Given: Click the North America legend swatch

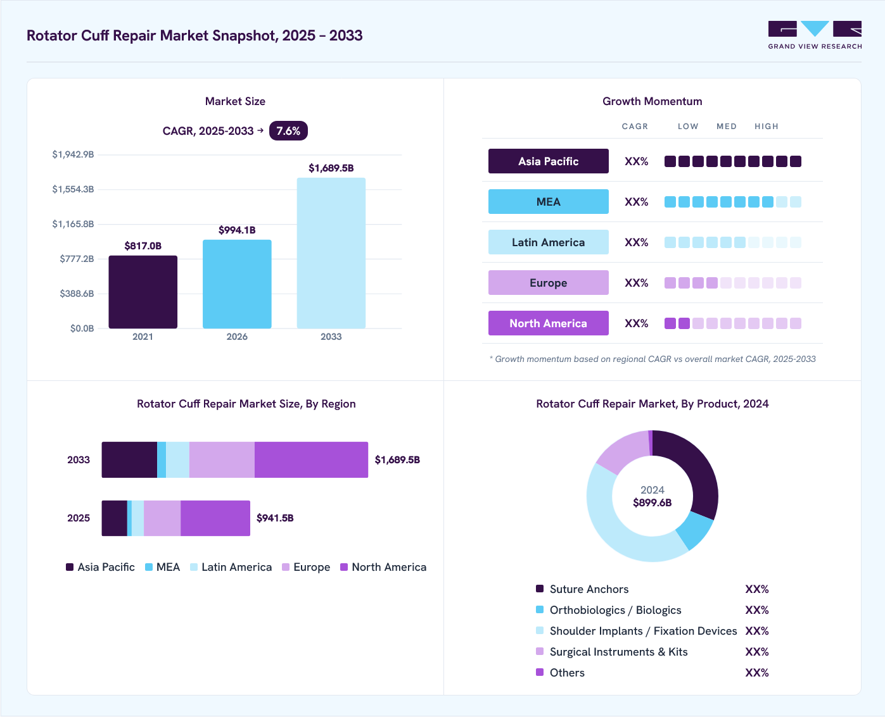Looking at the screenshot, I should click(x=344, y=567).
